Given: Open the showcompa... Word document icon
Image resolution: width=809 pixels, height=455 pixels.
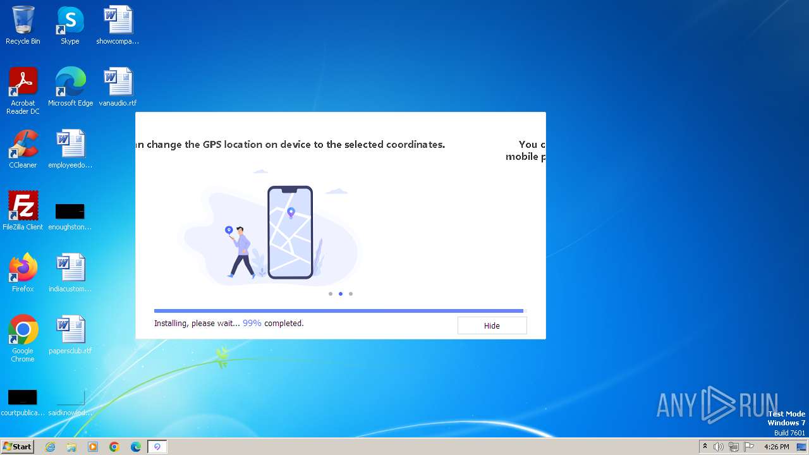Looking at the screenshot, I should click(118, 25).
